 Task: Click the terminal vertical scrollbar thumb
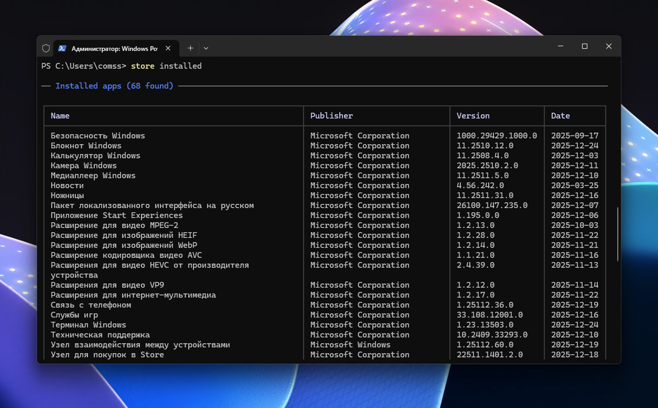tap(617, 234)
